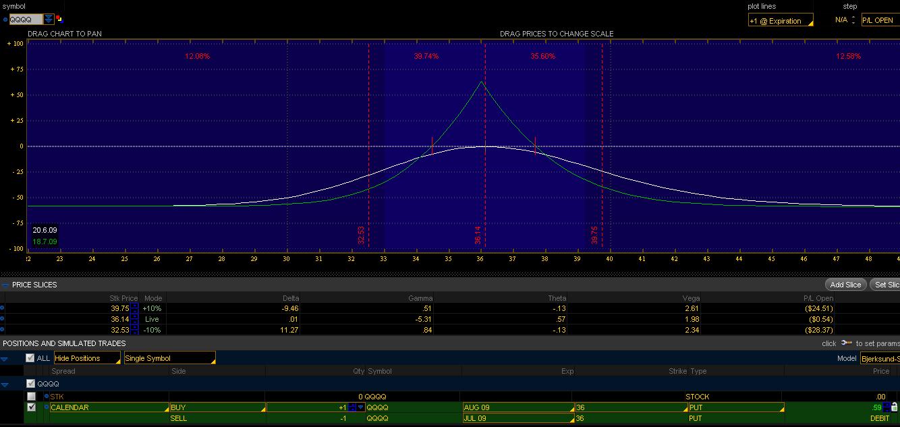Open the AUG 09 expiration dropdown

tap(517, 407)
